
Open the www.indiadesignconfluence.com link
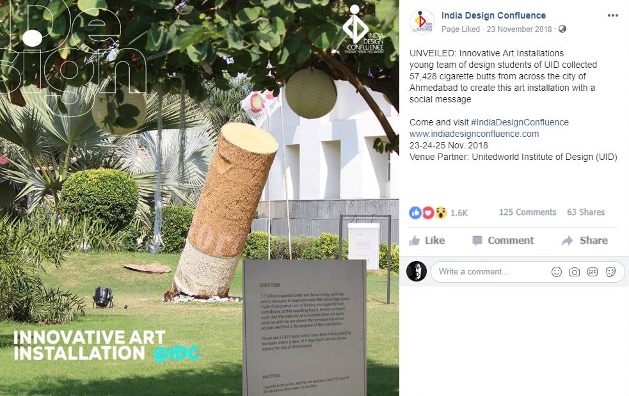tap(474, 134)
